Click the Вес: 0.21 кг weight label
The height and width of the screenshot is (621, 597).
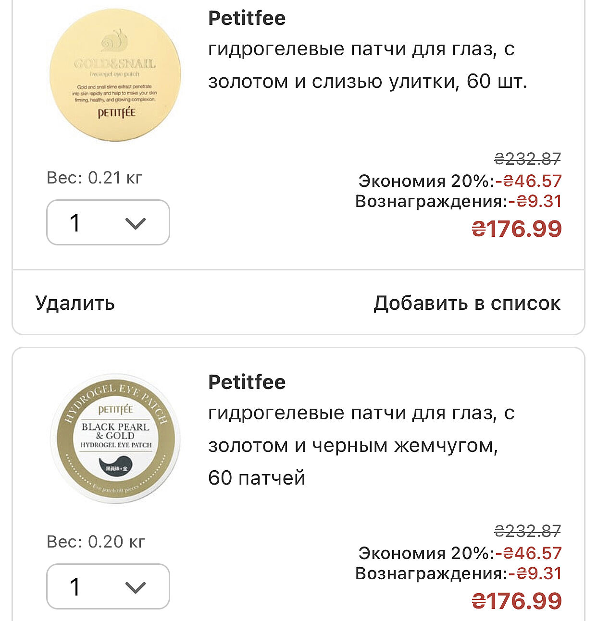pos(95,178)
